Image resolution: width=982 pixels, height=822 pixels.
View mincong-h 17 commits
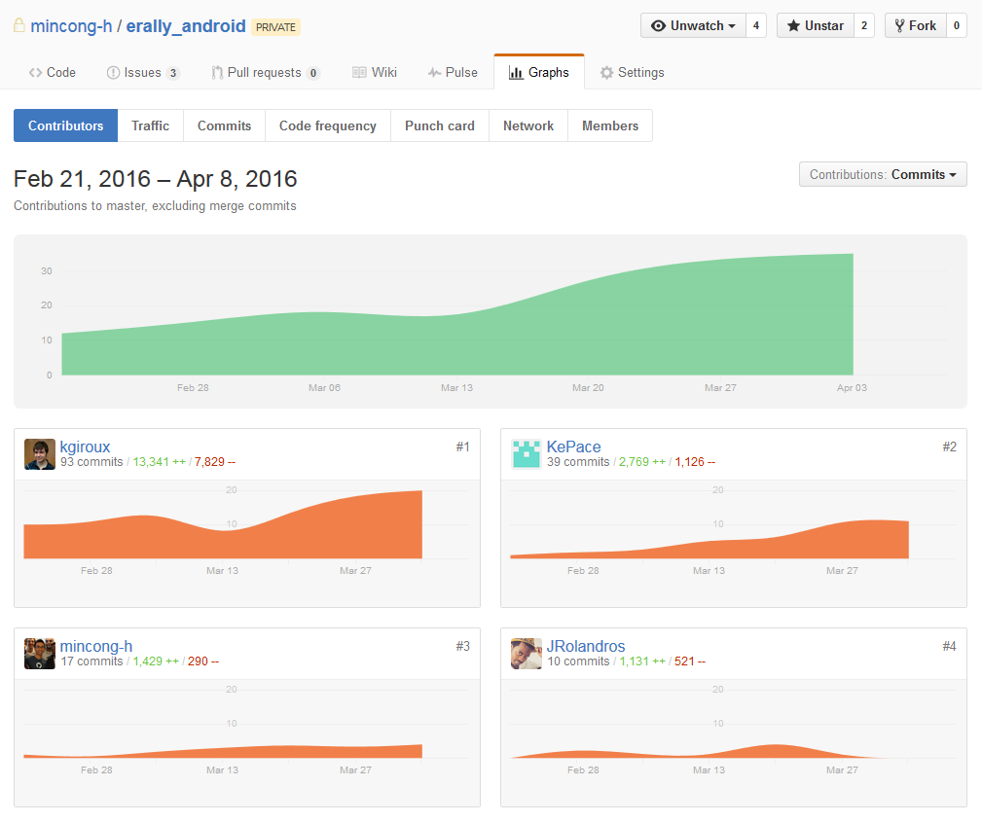tap(91, 661)
